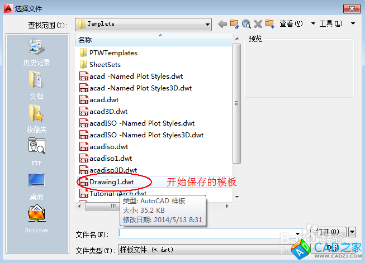Open the 工具 tools menu
The height and width of the screenshot is (263, 365).
[337, 23]
